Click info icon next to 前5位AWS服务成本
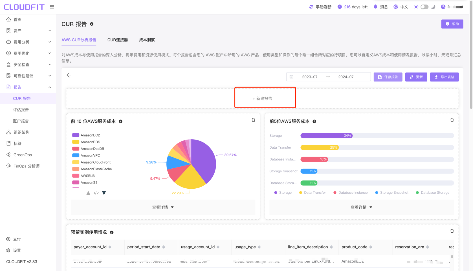This screenshot has height=271, width=473. pos(314,121)
